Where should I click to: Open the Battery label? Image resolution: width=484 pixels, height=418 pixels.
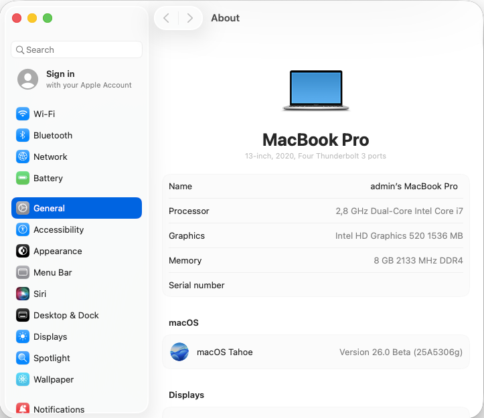coord(48,178)
